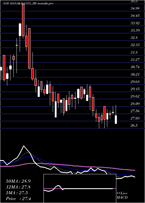Screen dimensions: 145x203
Task: Click the 32.8 price axis label
Action: [x=134, y=38]
